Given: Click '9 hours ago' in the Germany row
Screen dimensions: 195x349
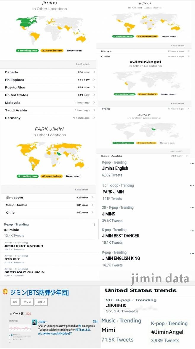Looking at the screenshot, I should (81, 118).
